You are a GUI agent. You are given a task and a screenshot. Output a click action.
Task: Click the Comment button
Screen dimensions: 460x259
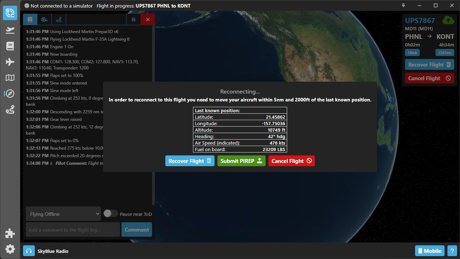pyautogui.click(x=137, y=230)
